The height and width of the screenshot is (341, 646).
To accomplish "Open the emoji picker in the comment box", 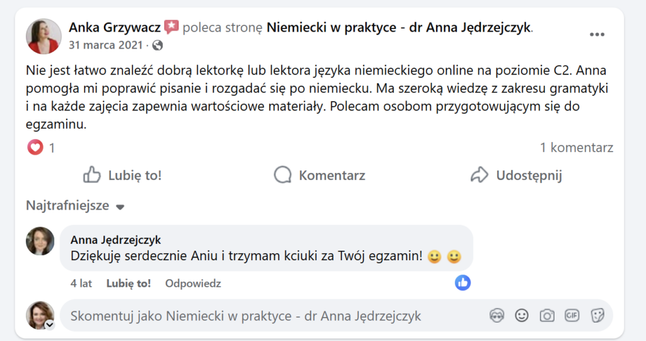I will pos(522,316).
